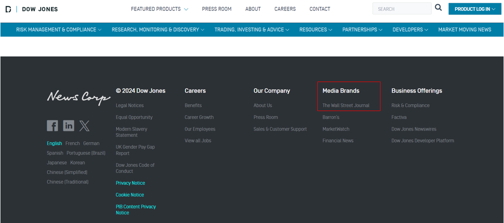Open Modern Slavery Statement link
Image resolution: width=504 pixels, height=223 pixels.
point(132,132)
